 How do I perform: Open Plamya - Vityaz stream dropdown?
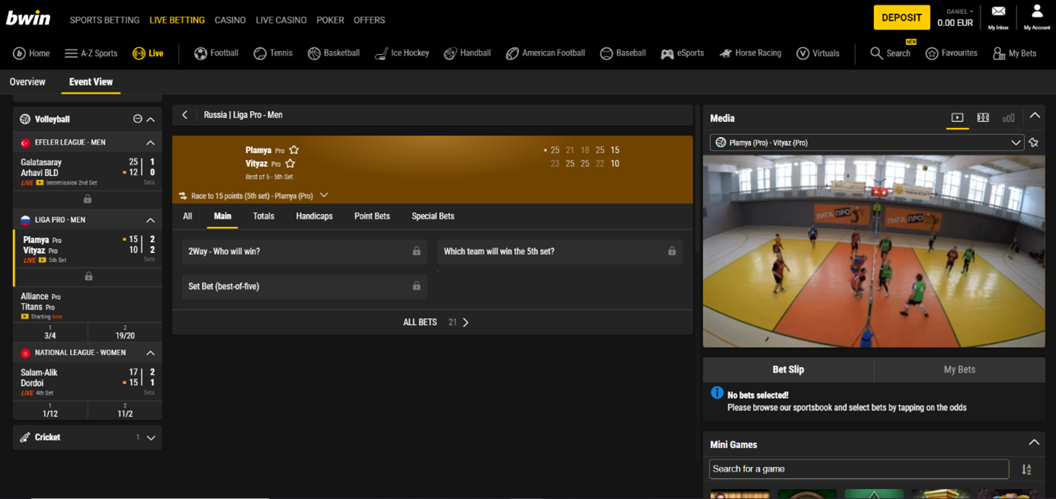coord(866,142)
